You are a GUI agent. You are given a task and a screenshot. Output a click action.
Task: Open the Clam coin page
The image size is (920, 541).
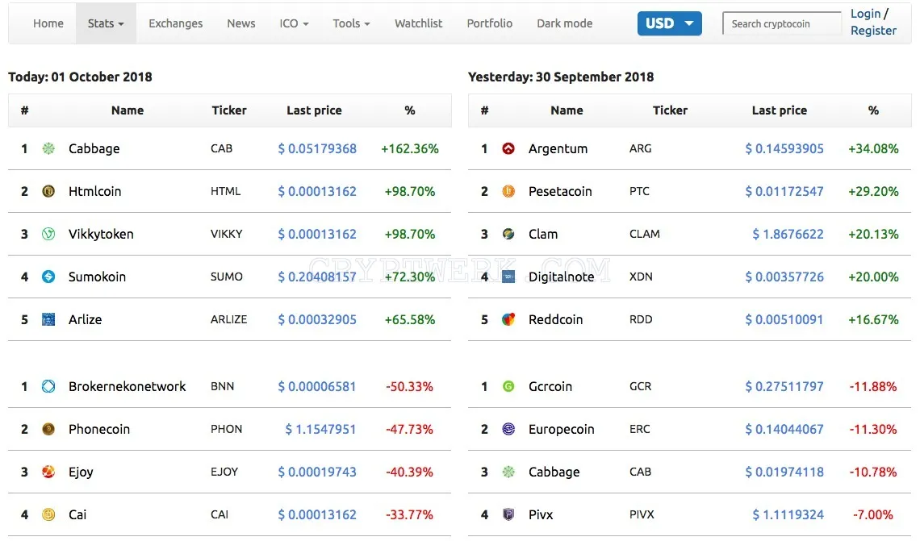pyautogui.click(x=543, y=235)
